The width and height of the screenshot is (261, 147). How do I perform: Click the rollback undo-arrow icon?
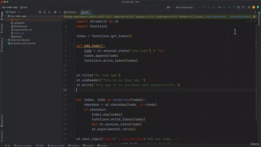coord(243,7)
